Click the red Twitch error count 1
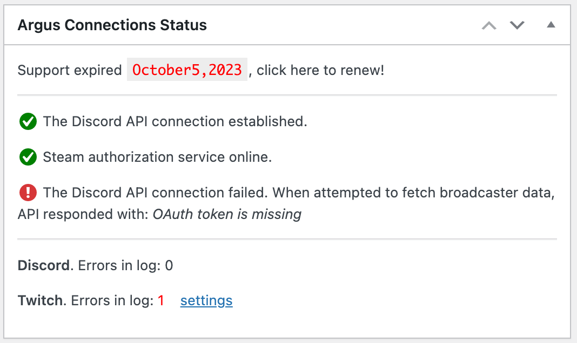Viewport: 577px width, 343px height. coord(161,301)
